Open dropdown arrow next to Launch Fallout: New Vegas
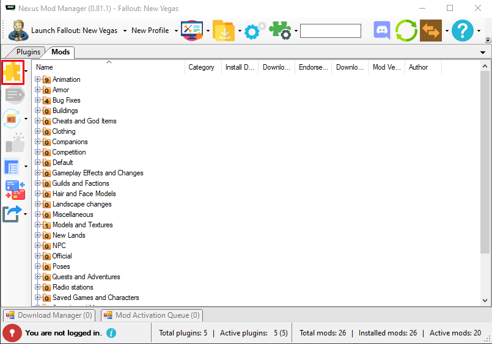 pyautogui.click(x=125, y=31)
